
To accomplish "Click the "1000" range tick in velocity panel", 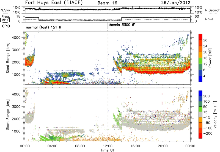I will [x=16, y=131].
